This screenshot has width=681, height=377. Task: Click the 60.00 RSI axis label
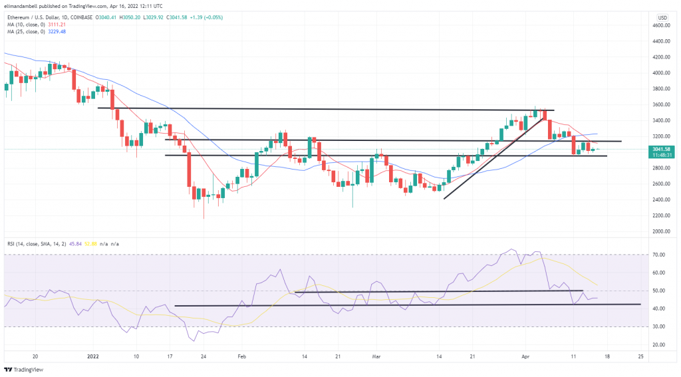click(659, 273)
